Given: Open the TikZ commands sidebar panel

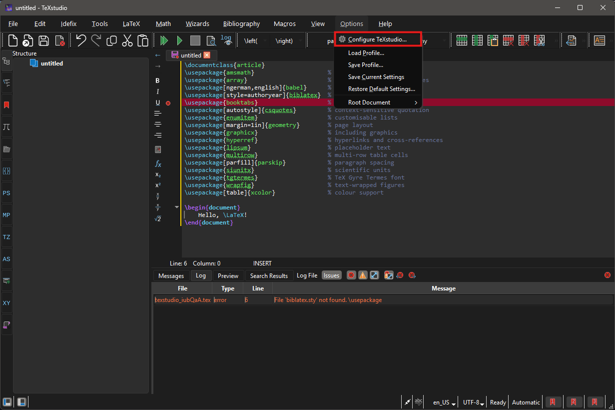Looking at the screenshot, I should click(x=7, y=237).
